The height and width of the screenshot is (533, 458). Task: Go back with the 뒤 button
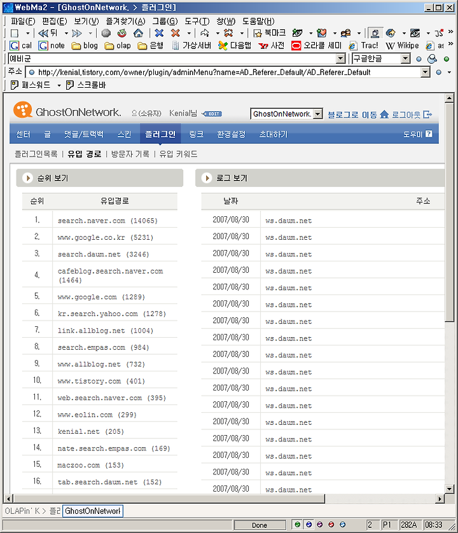point(48,33)
